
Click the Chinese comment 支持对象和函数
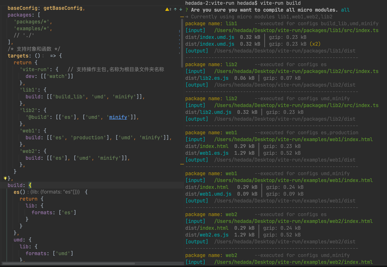(x=34, y=49)
